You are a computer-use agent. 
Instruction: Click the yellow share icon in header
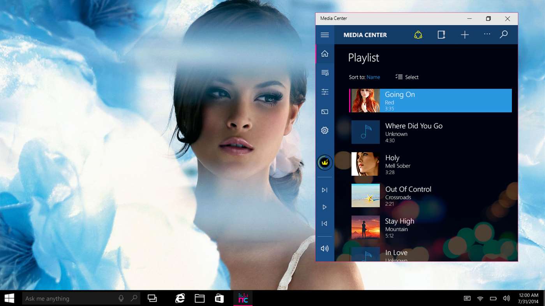(418, 35)
